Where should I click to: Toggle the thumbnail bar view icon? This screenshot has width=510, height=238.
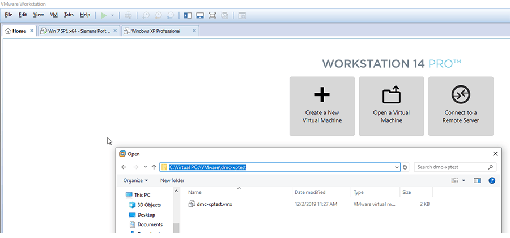coord(200,15)
